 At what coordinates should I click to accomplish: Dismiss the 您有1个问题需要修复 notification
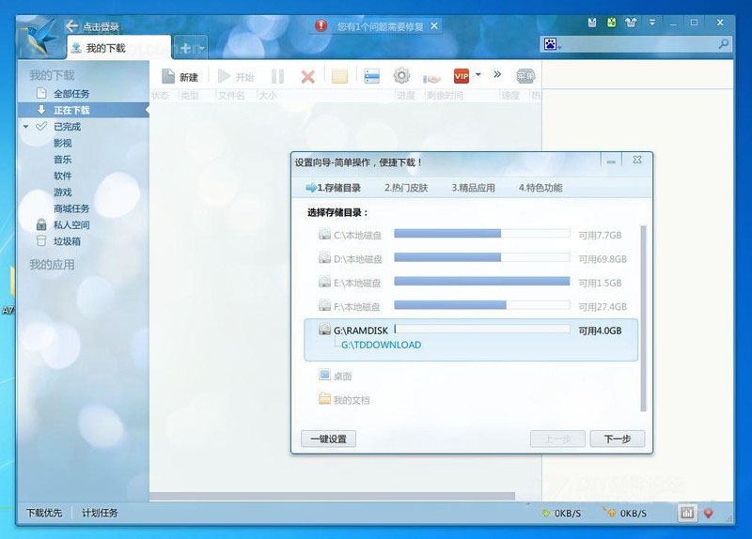(434, 26)
